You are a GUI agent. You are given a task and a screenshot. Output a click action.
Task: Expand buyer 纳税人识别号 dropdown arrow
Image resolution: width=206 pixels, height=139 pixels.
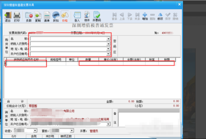[108, 44]
